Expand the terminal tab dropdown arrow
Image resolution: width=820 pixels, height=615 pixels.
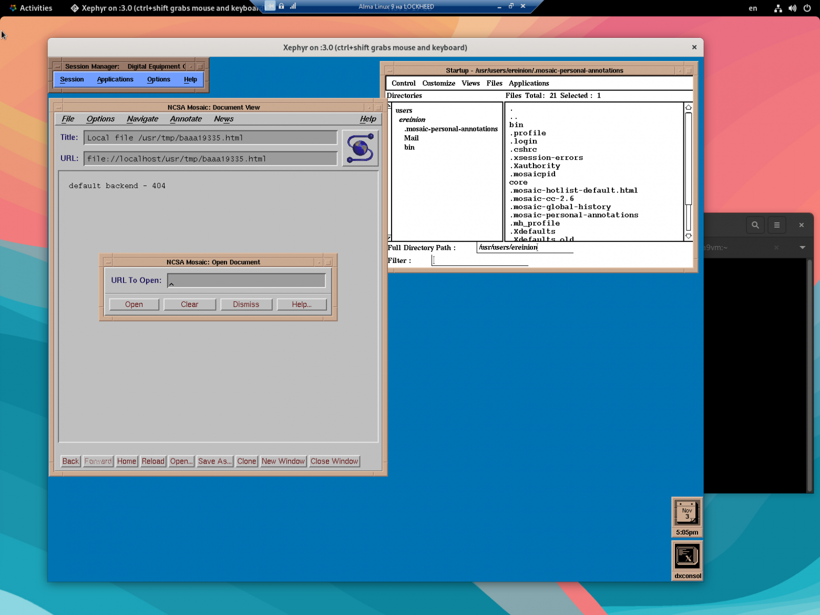pyautogui.click(x=802, y=248)
